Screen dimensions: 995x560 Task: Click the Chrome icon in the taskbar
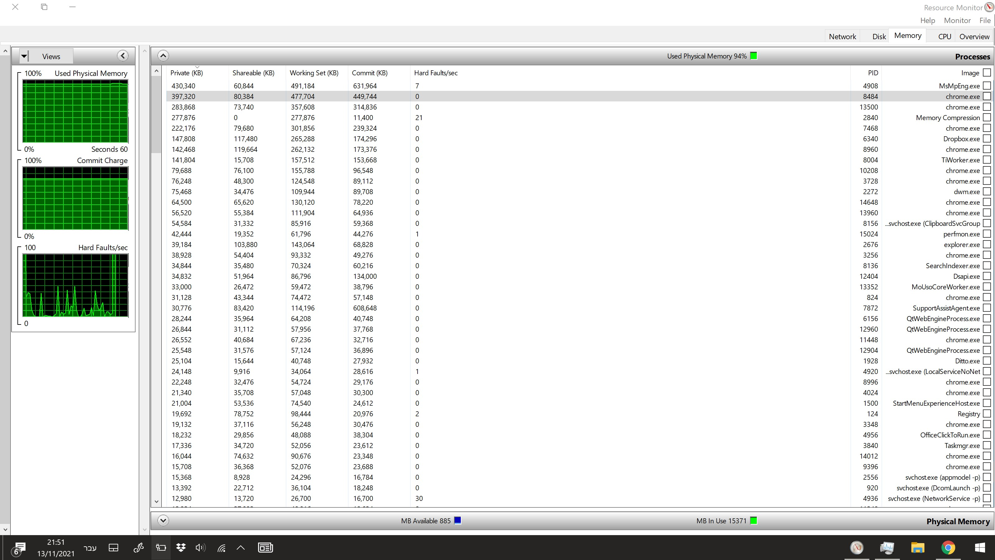[948, 548]
